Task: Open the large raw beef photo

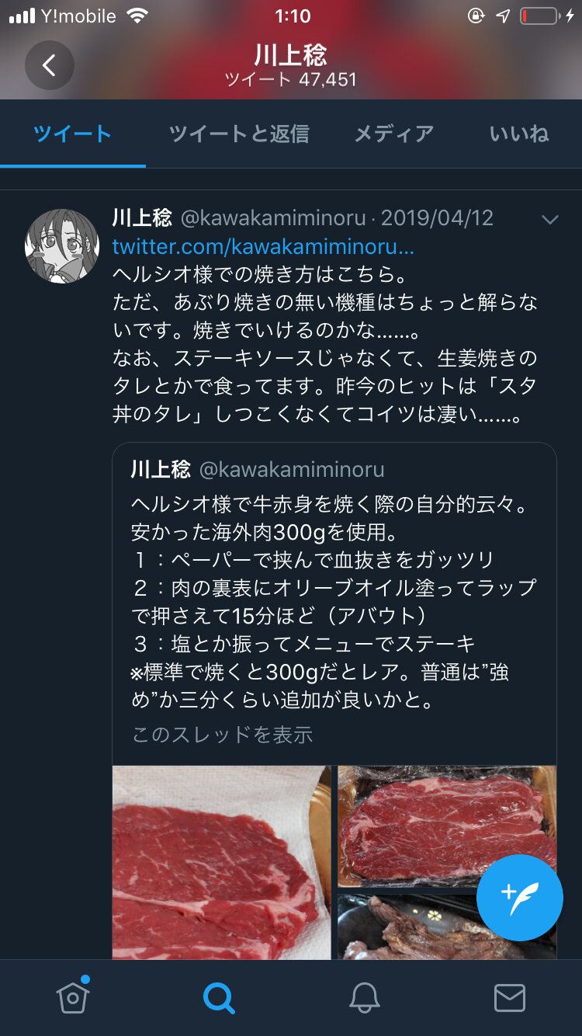Action: pos(222,863)
